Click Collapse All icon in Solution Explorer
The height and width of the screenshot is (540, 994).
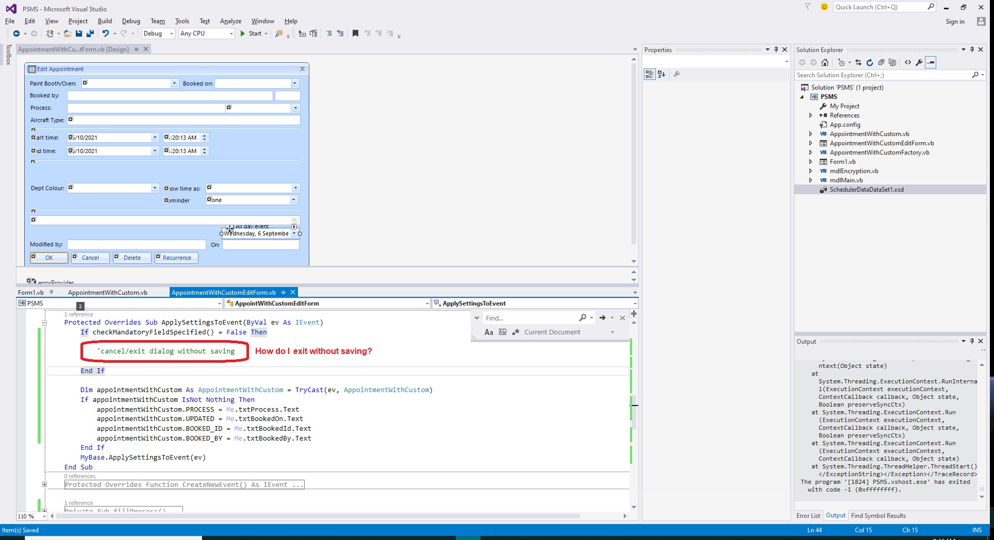881,62
